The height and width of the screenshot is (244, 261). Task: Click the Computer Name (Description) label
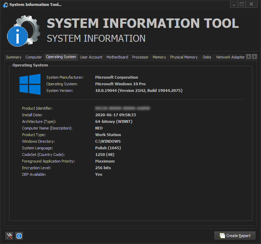pos(47,128)
